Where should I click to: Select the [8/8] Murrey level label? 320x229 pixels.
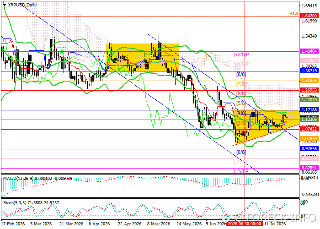(x=241, y=74)
